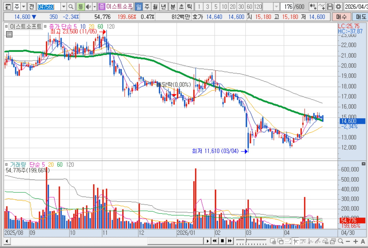Switch to the weekly 주 chart period
This screenshot has width=368, height=248.
[x=147, y=6]
